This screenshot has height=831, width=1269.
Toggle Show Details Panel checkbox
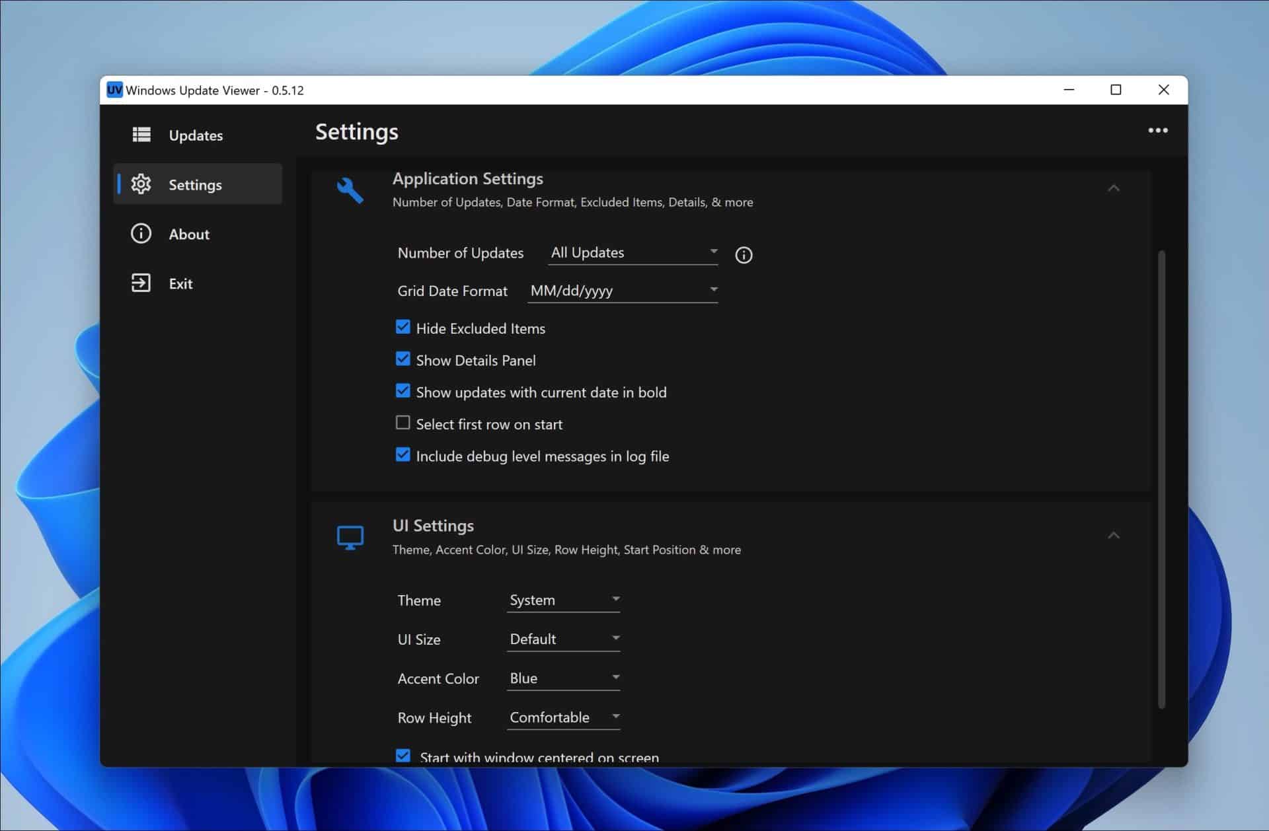click(x=403, y=359)
